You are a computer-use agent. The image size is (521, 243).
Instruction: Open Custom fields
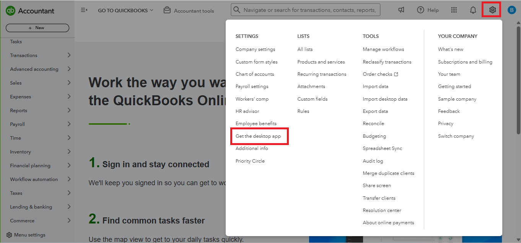[313, 99]
